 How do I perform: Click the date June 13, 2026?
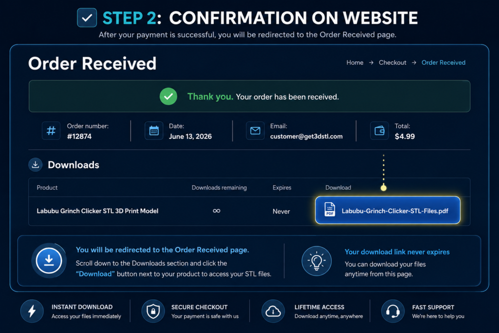pos(191,137)
